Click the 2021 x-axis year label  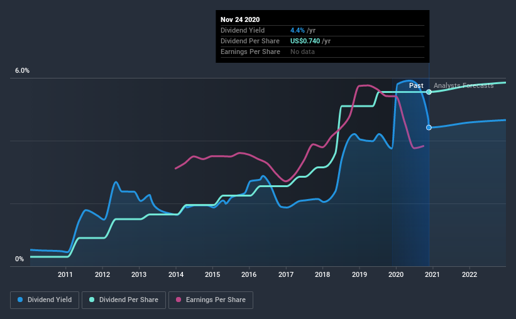(x=432, y=274)
